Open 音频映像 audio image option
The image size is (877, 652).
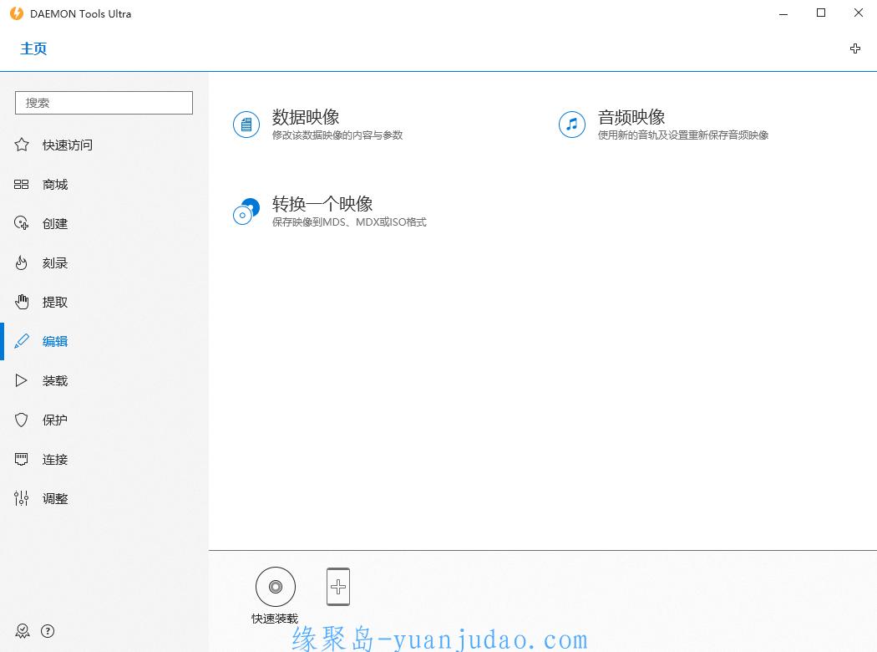tap(631, 117)
